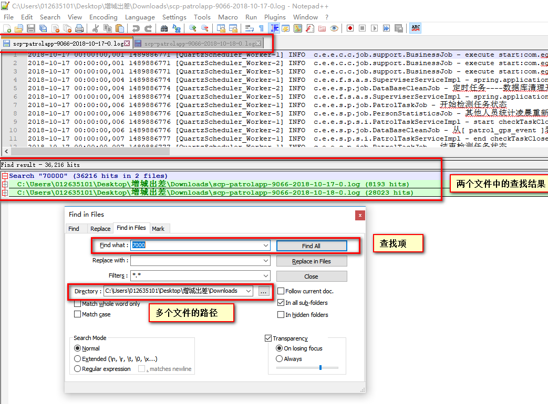The width and height of the screenshot is (548, 404).
Task: Click the Save All toolbar icon
Action: 42,28
